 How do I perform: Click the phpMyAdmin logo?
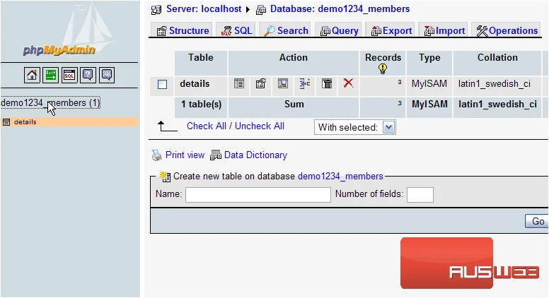[x=59, y=50]
